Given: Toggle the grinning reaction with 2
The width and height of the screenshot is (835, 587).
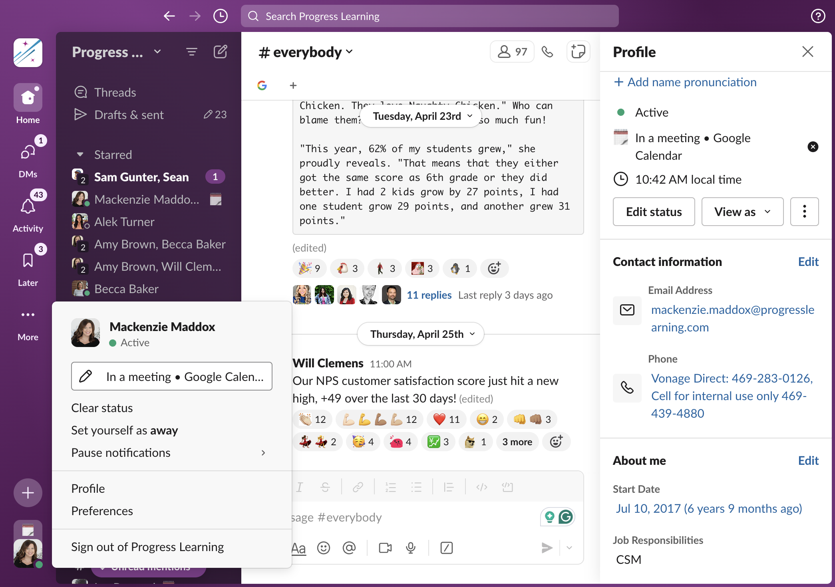Looking at the screenshot, I should (x=487, y=419).
